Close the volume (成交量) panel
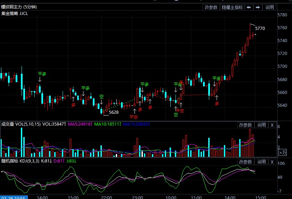 [272, 125]
